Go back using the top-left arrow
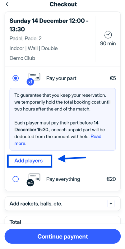Viewport: 125px width, 249px height. [7, 4]
